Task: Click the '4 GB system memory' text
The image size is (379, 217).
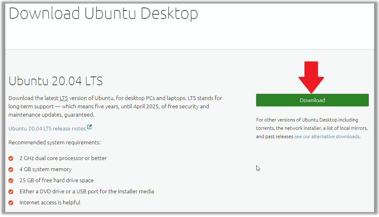Action: click(46, 169)
